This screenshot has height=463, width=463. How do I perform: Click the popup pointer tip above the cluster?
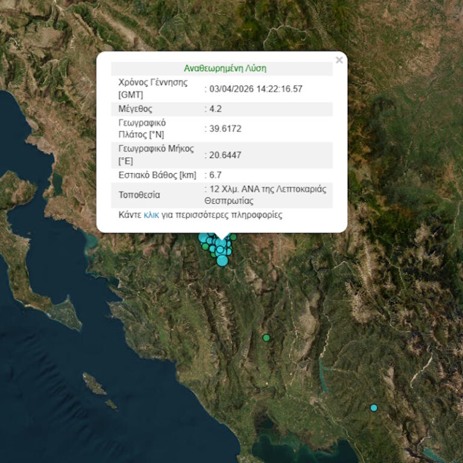click(x=222, y=239)
